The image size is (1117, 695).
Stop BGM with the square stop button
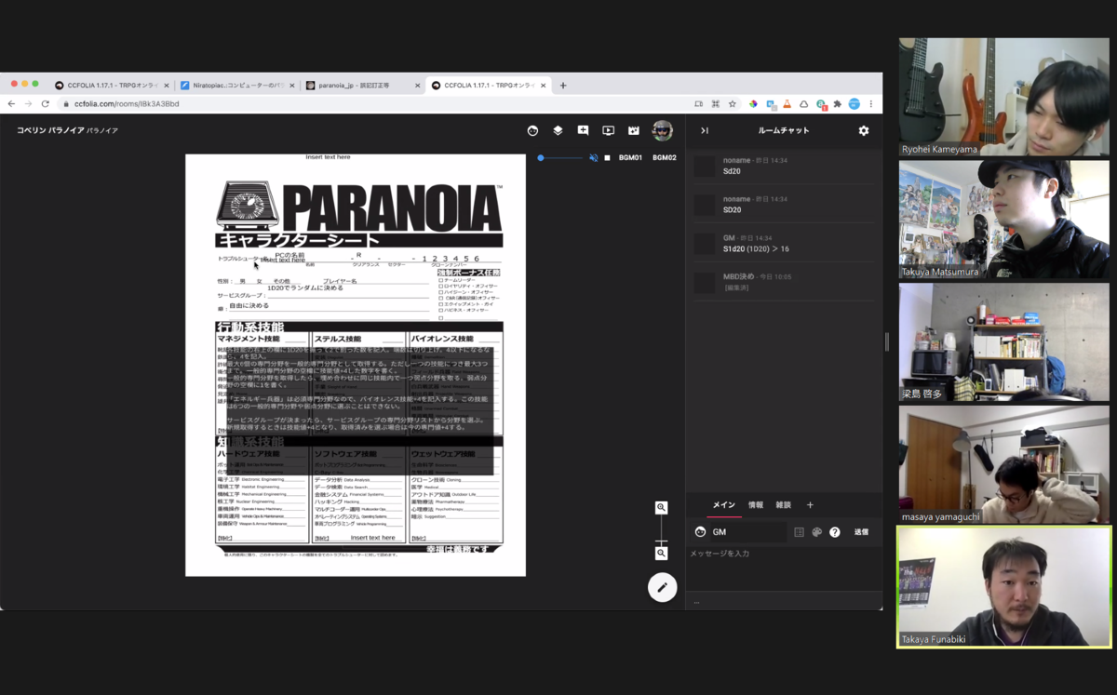tap(608, 158)
